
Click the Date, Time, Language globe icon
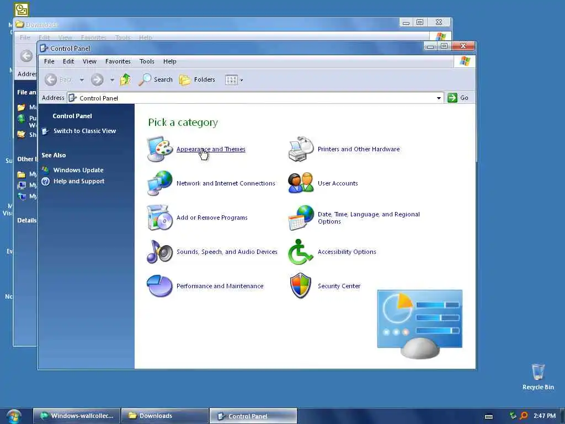click(301, 218)
